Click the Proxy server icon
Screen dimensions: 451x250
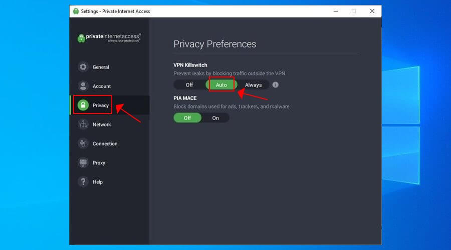(x=83, y=162)
